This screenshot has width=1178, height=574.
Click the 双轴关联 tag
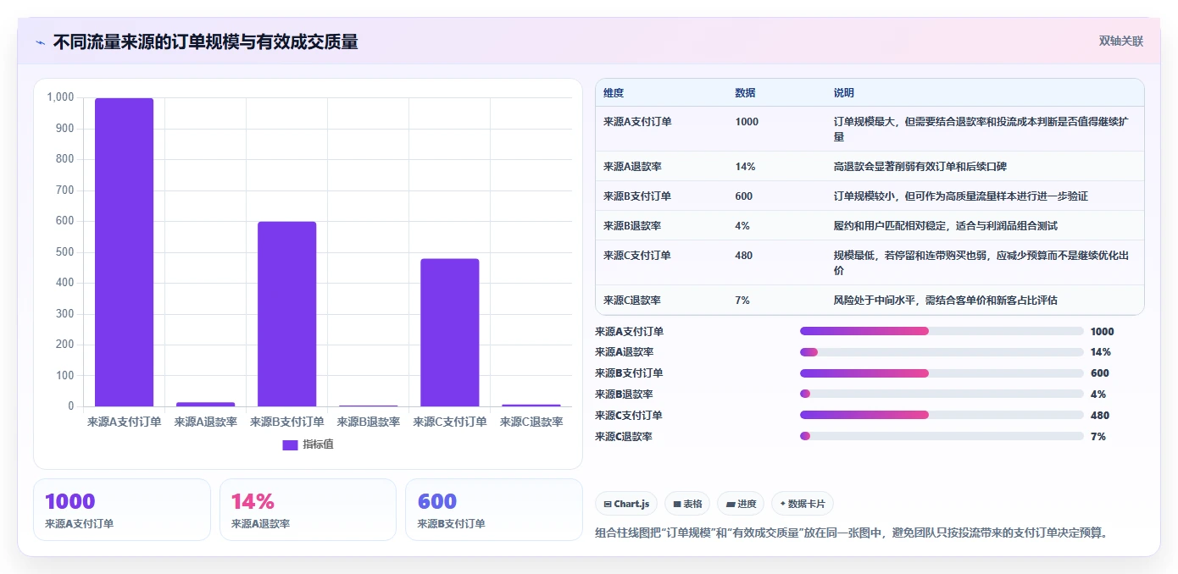tap(1121, 41)
